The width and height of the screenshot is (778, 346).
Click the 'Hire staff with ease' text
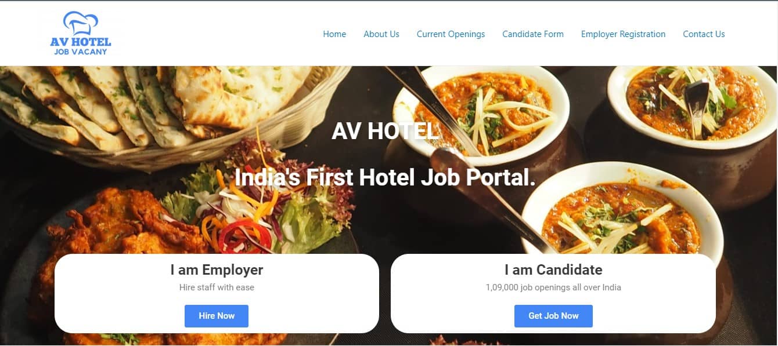217,287
